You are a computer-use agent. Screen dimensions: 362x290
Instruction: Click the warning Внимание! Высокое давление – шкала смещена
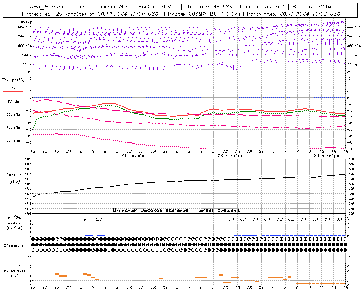click(x=176, y=210)
